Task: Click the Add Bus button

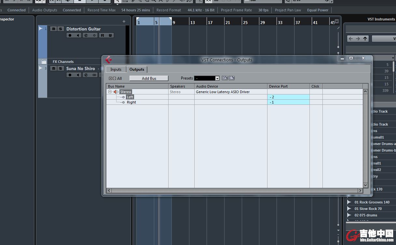Action: tap(149, 78)
